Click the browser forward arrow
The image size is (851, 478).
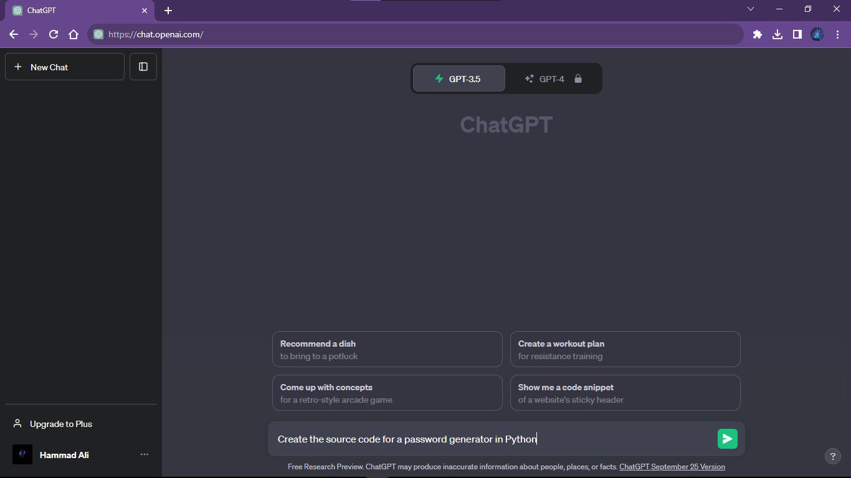click(x=34, y=35)
